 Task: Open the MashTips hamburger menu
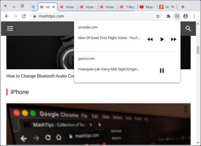(x=10, y=28)
